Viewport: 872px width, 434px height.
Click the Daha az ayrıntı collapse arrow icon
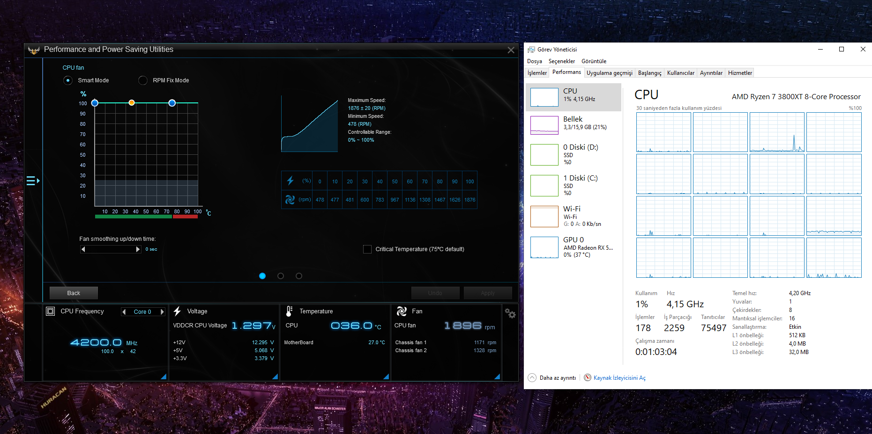[x=532, y=377]
